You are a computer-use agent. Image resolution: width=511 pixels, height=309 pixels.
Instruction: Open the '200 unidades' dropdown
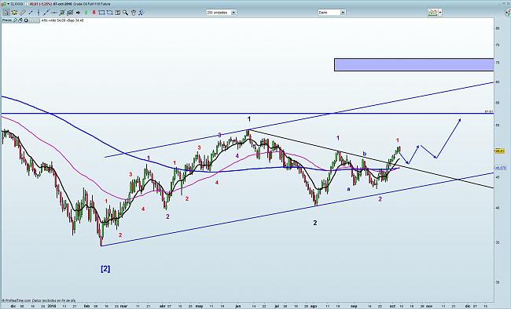click(x=221, y=13)
